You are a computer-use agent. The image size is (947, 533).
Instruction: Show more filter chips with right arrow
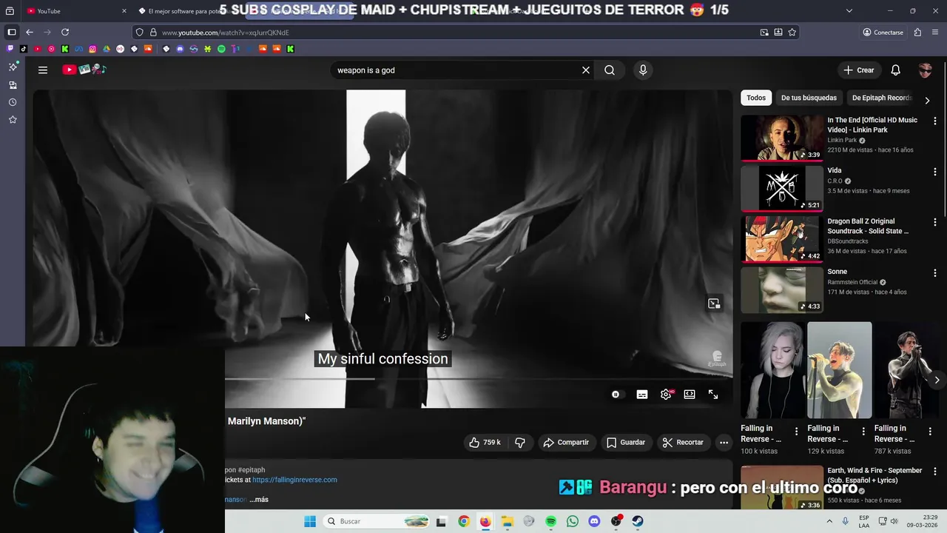[927, 100]
